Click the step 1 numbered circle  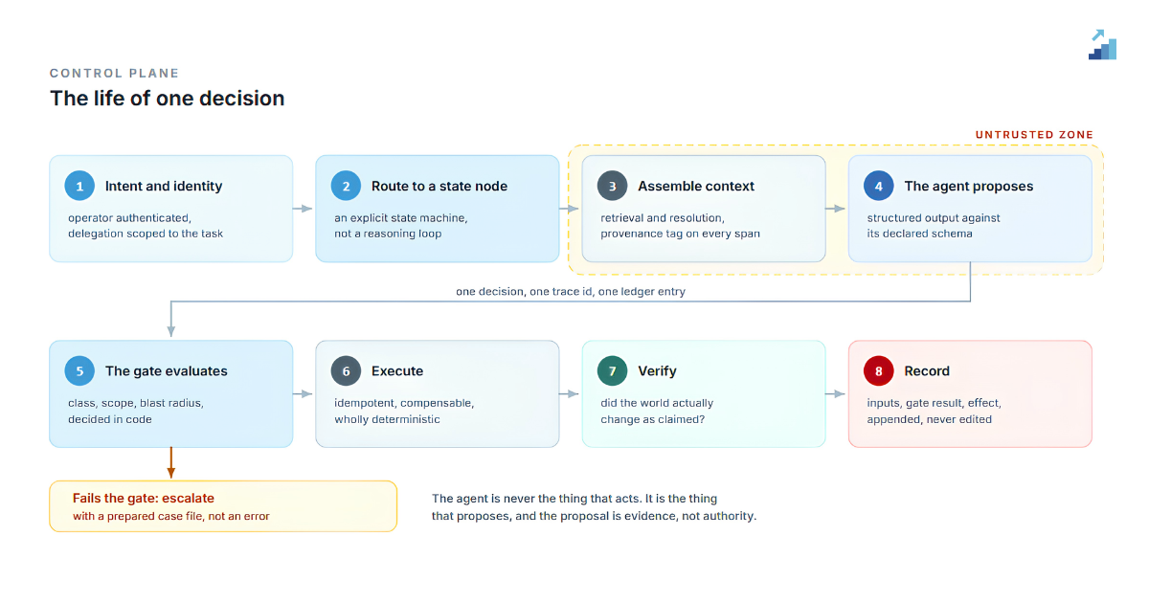tap(80, 187)
